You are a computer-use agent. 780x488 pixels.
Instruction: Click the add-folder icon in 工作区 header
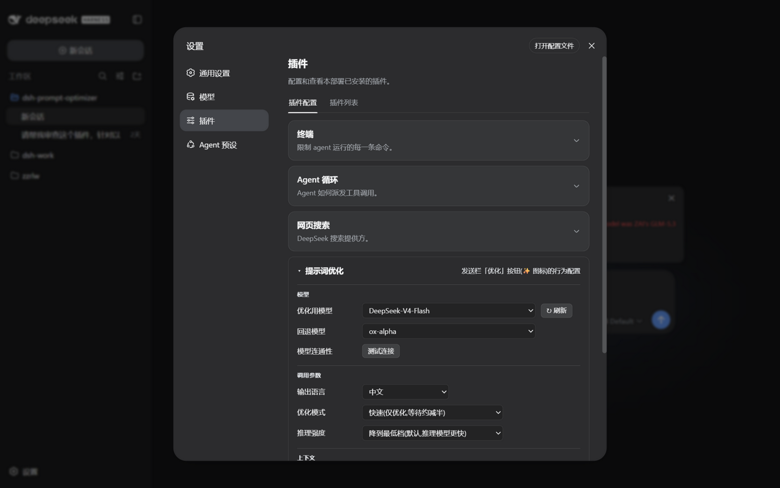tap(137, 76)
